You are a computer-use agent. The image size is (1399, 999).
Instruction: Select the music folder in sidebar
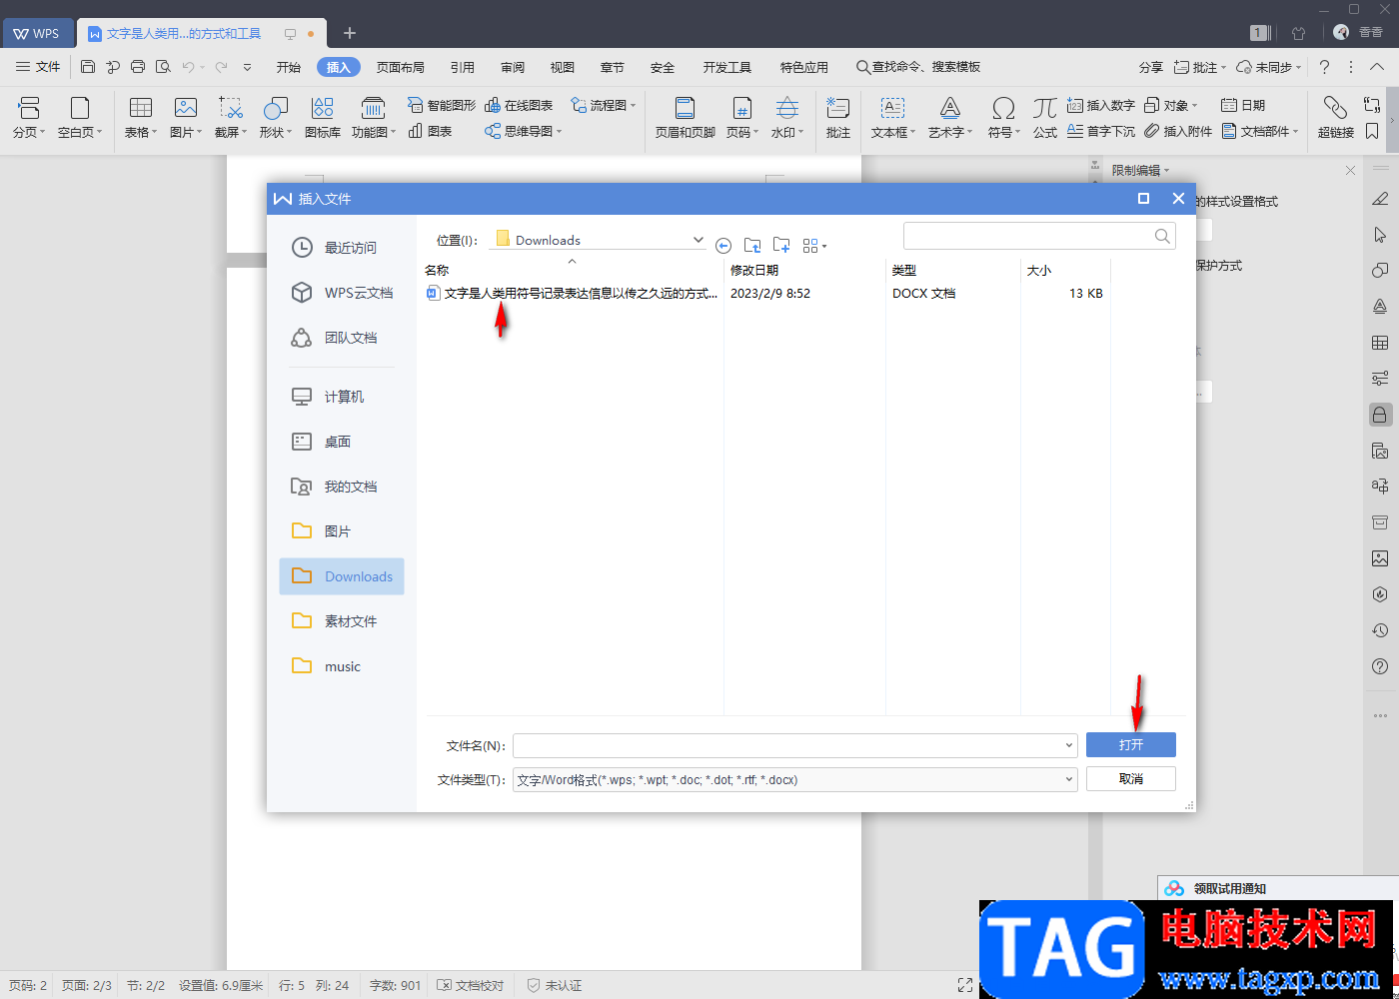click(342, 666)
